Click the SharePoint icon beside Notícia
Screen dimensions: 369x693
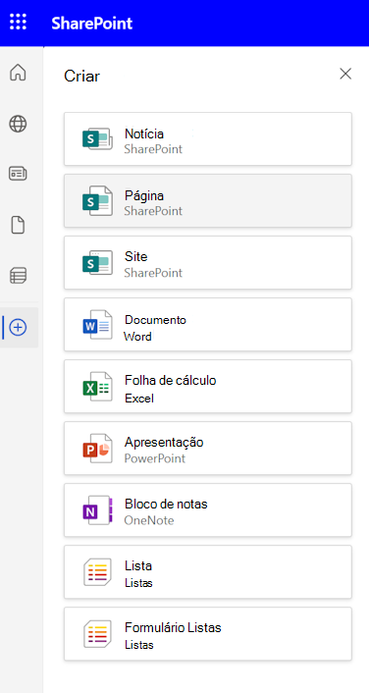(97, 138)
